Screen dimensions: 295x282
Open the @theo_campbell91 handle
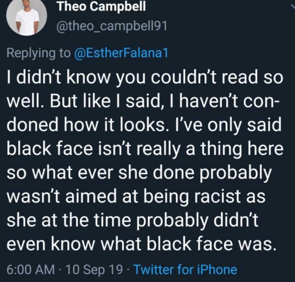[x=112, y=26]
